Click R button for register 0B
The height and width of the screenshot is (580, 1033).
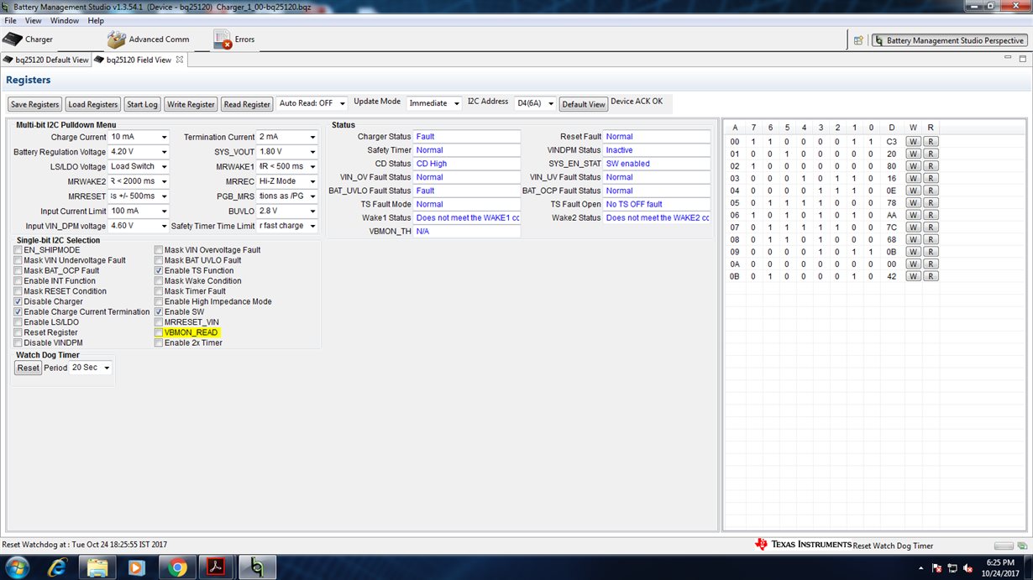931,276
